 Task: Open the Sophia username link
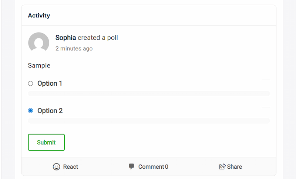point(65,38)
